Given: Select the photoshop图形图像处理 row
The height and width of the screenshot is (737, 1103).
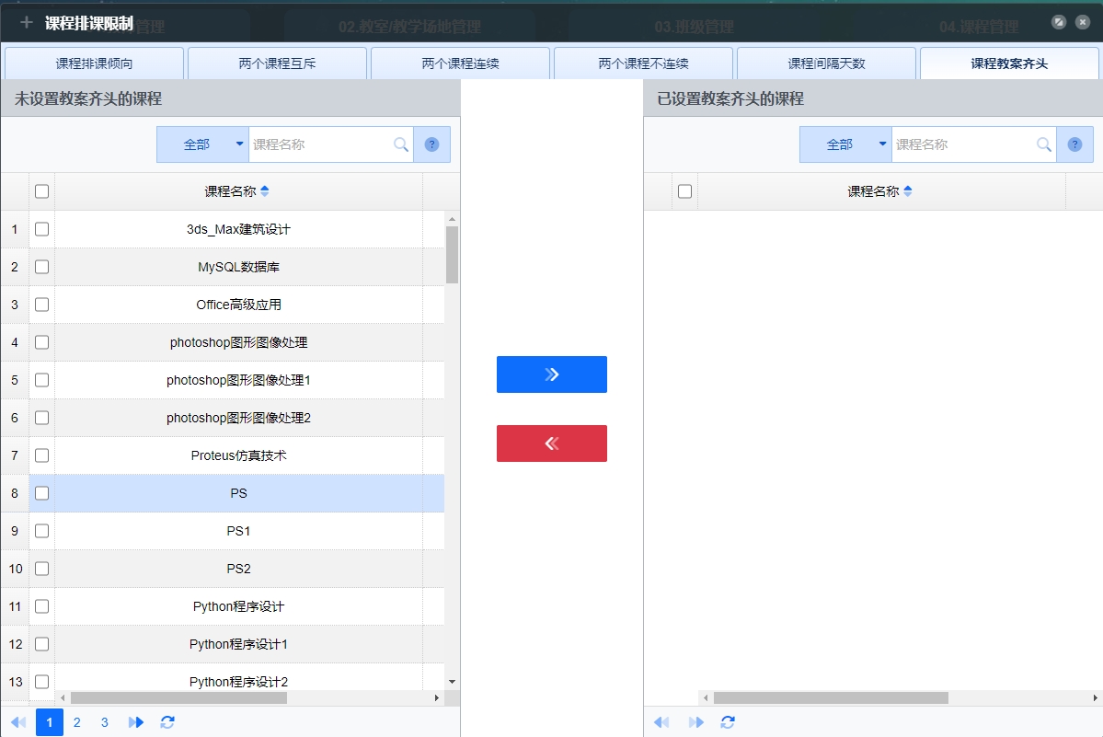Looking at the screenshot, I should click(x=223, y=342).
